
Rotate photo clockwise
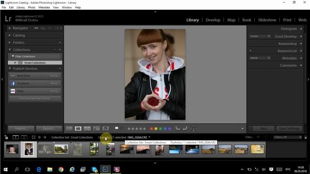pos(185,129)
